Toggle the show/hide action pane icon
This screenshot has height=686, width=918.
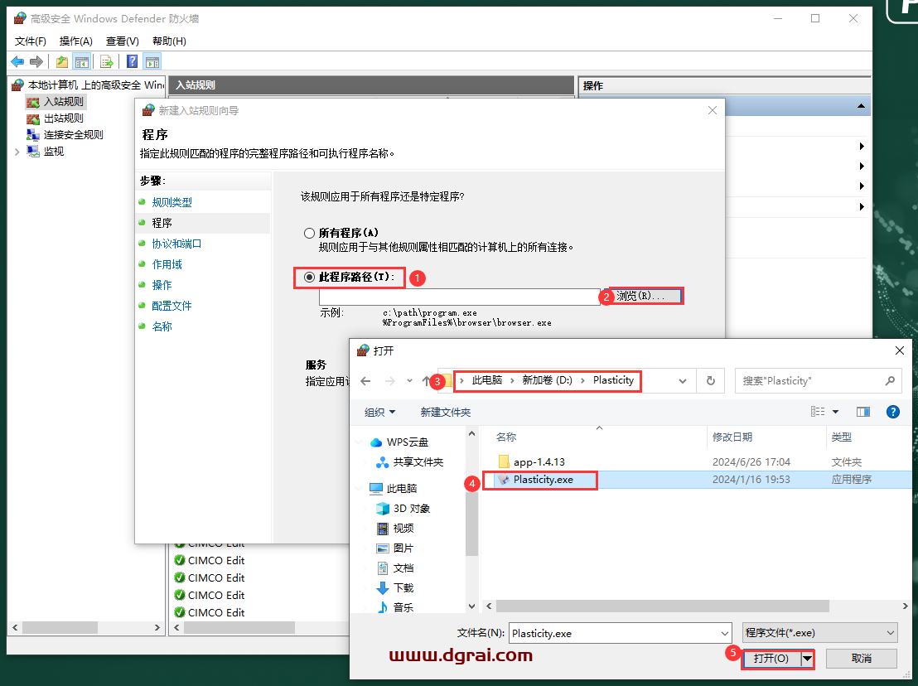[x=152, y=61]
